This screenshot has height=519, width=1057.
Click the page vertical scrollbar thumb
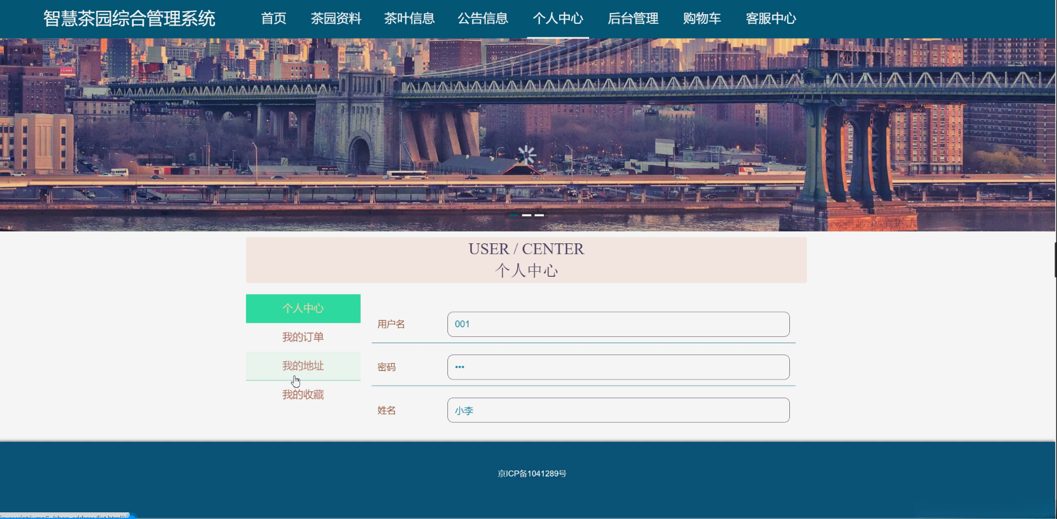[x=1055, y=260]
